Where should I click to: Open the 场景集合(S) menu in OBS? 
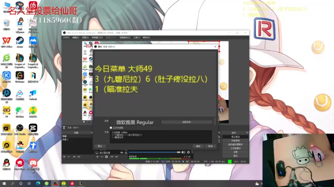(x=125, y=37)
